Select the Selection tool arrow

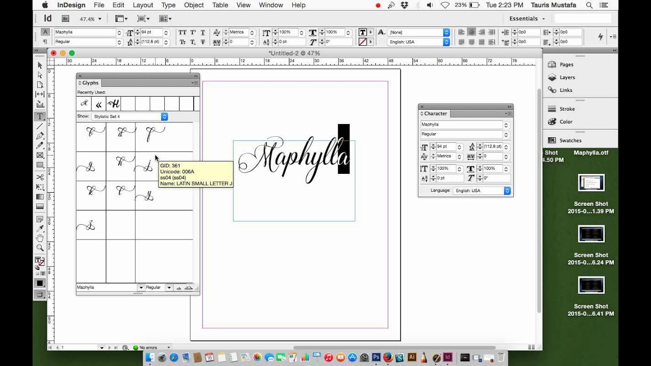[x=40, y=65]
